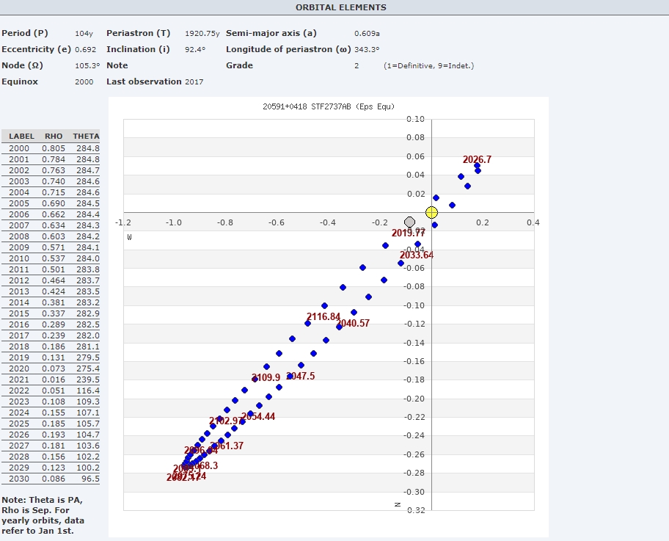Screen dimensions: 669x541
Task: Click the 2019.77 epoch label
Action: 408,233
